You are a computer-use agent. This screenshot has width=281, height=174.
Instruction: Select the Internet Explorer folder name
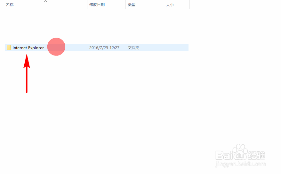(x=28, y=48)
